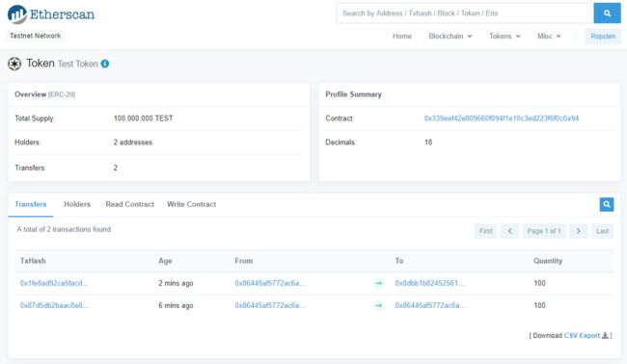Click the search icon in Transfers panel
The height and width of the screenshot is (364, 627).
click(x=607, y=204)
